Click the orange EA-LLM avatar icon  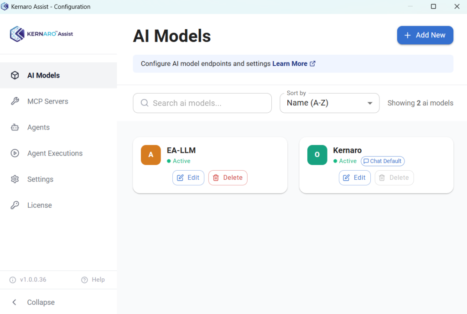click(x=150, y=155)
